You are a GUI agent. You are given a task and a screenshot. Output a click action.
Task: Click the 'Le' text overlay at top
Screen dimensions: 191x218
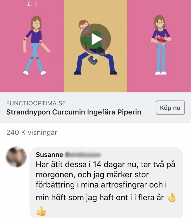(32, 4)
